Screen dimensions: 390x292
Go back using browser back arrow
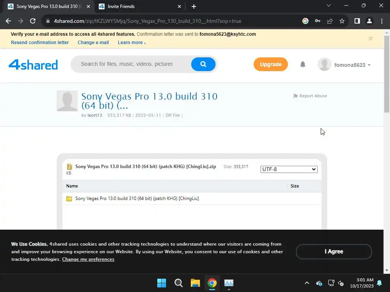(x=8, y=21)
